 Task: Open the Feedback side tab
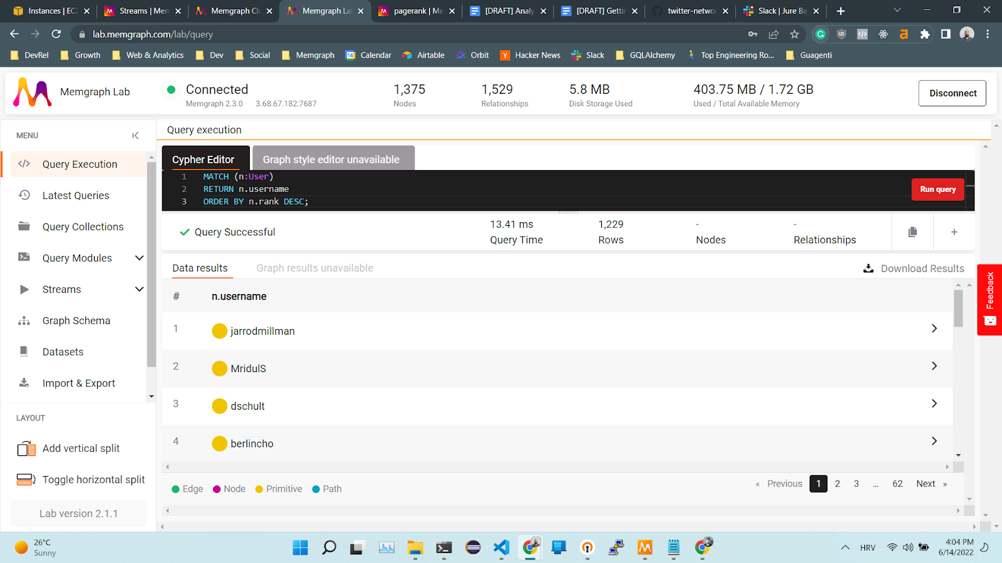(989, 300)
